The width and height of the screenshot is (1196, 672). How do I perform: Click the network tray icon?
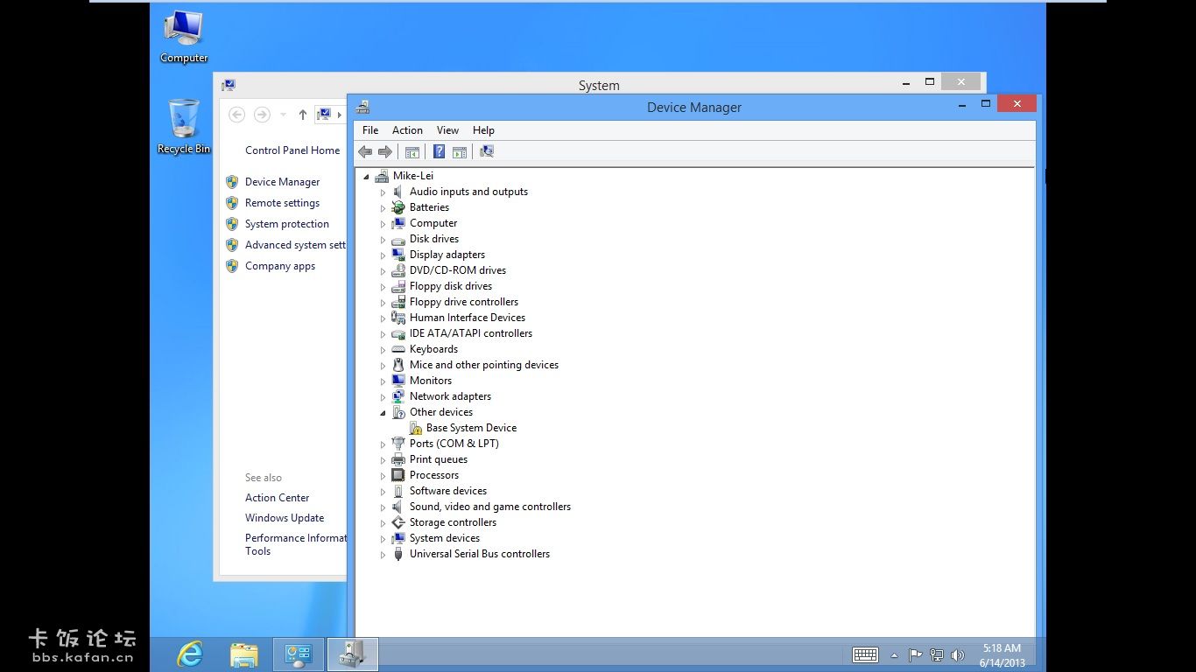click(936, 654)
